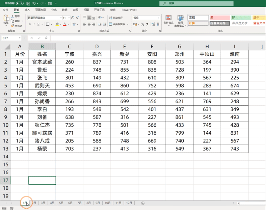Click the macro record icon in status bar
The height and width of the screenshot is (210, 266).
point(12,208)
